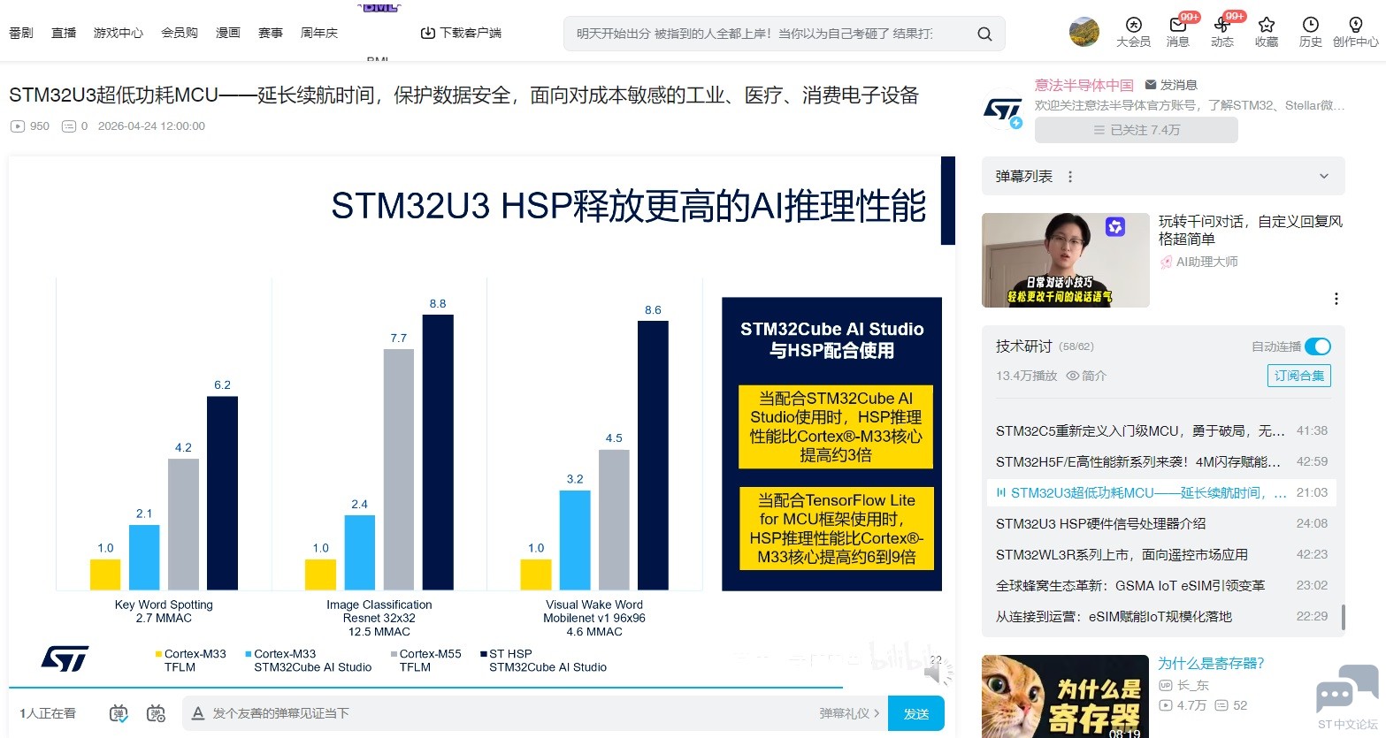Screen dimensions: 1386x738
Task: Open the 漫画 nav item
Action: point(228,33)
